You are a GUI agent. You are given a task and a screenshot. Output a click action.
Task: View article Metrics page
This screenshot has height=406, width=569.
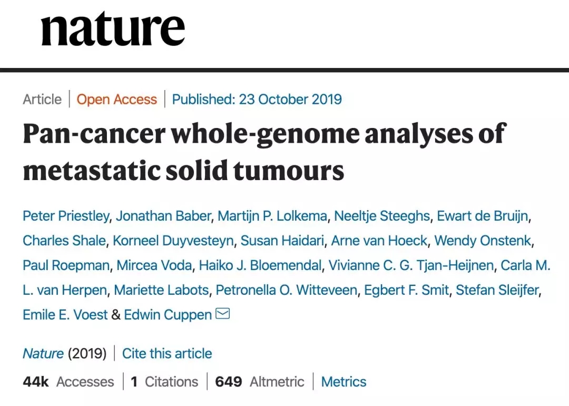tap(344, 382)
